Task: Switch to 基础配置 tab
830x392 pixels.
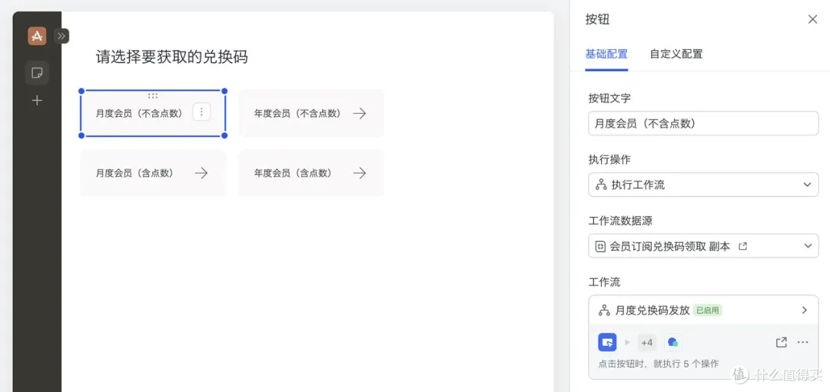Action: (606, 54)
